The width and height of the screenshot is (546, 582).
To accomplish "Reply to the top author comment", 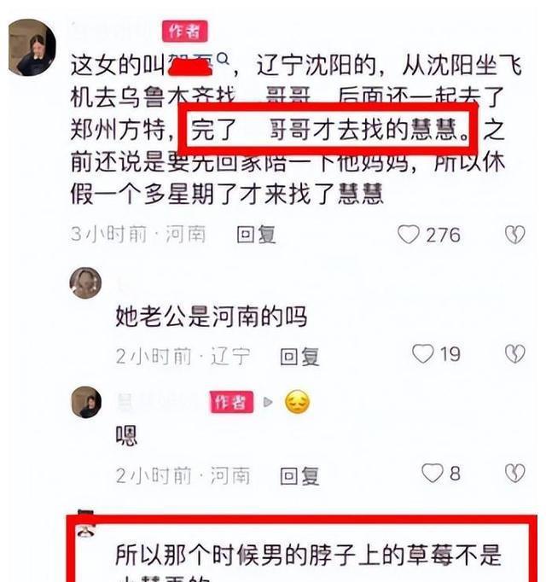I will click(x=256, y=235).
